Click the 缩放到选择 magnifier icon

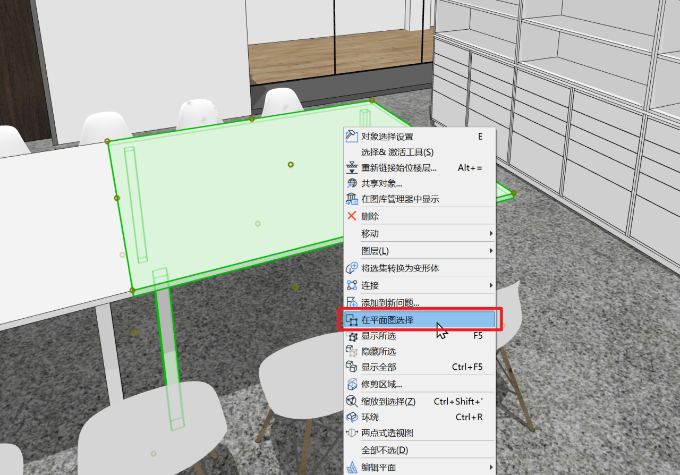352,401
